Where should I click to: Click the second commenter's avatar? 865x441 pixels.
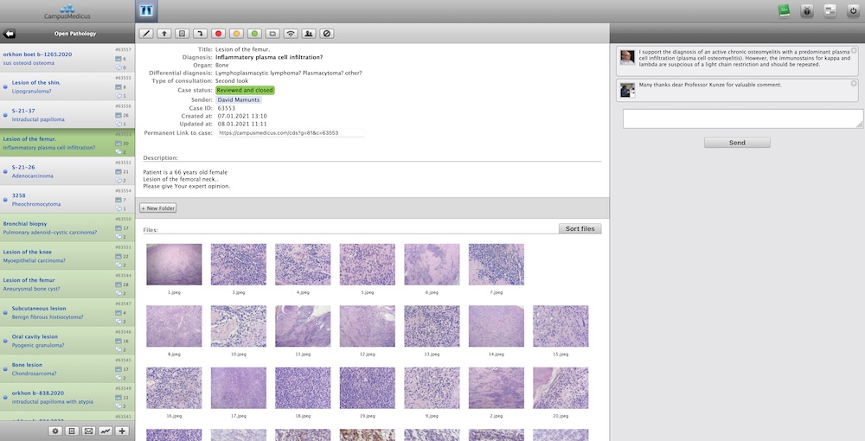pyautogui.click(x=627, y=91)
